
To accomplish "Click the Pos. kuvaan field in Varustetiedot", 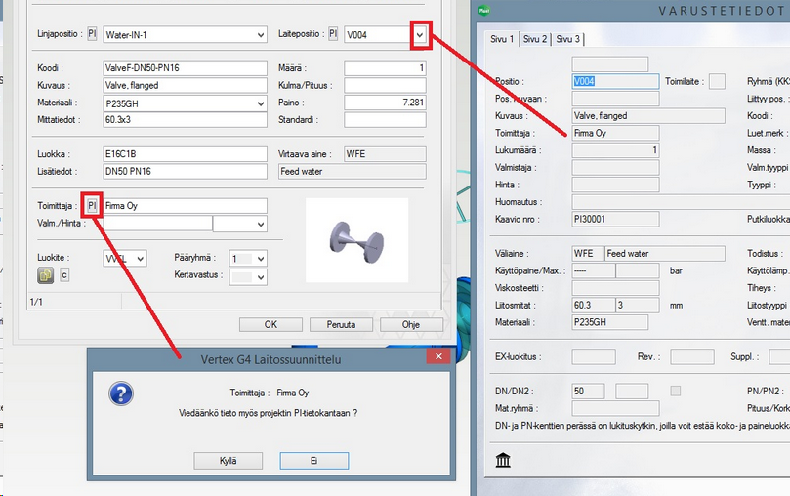I will (x=615, y=99).
